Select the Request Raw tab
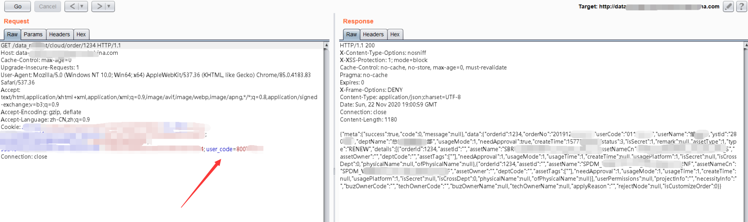Image resolution: width=748 pixels, height=222 pixels. coord(12,34)
